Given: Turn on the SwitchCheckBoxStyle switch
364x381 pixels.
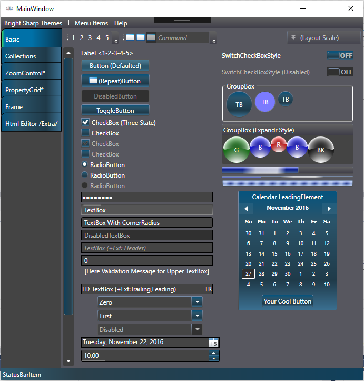Looking at the screenshot, I should (340, 56).
